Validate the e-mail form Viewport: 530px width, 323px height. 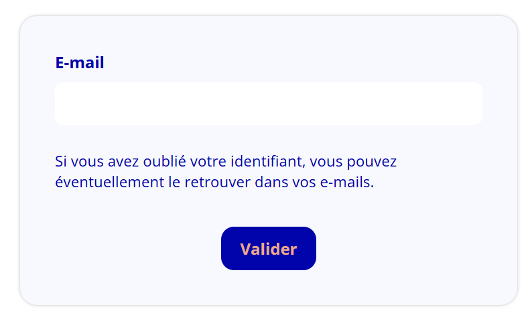[268, 249]
